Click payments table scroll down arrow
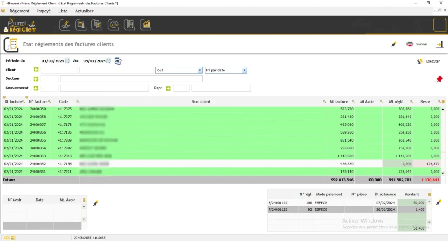 click(429, 222)
